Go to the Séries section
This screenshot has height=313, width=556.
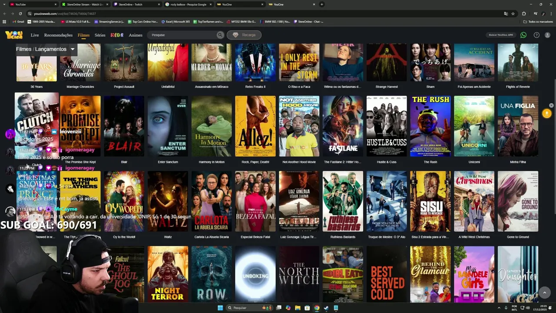pos(100,35)
